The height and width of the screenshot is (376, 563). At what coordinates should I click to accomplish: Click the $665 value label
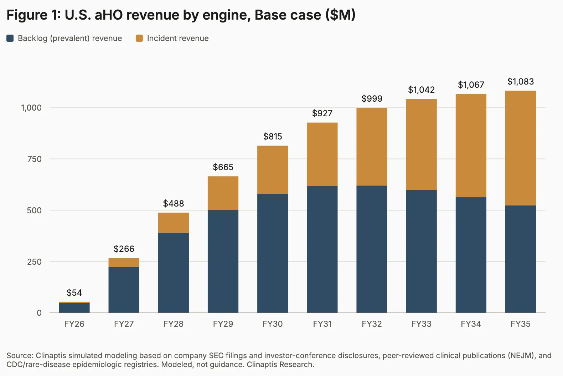pos(223,167)
